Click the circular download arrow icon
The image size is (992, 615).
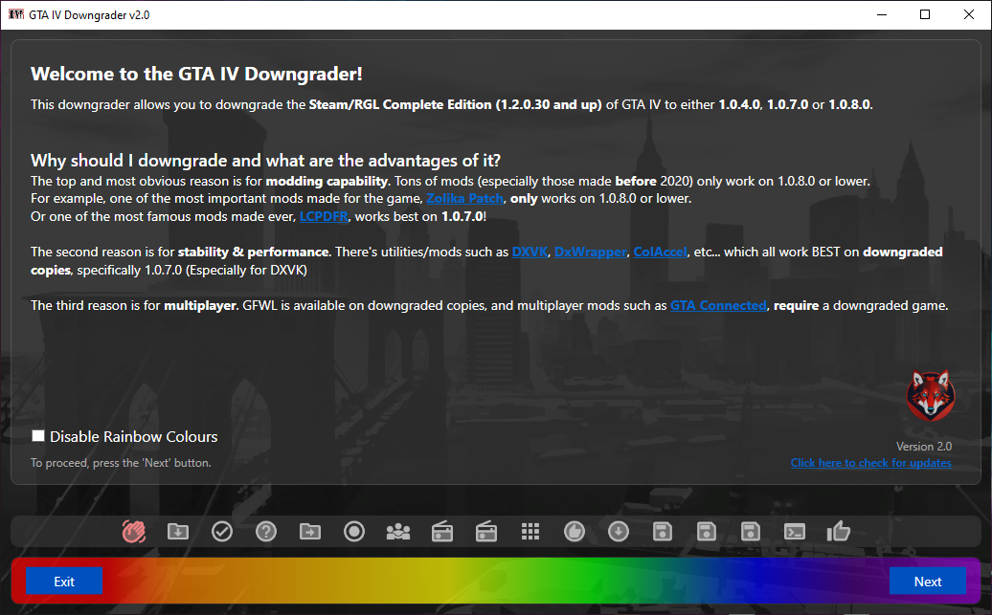tap(619, 531)
